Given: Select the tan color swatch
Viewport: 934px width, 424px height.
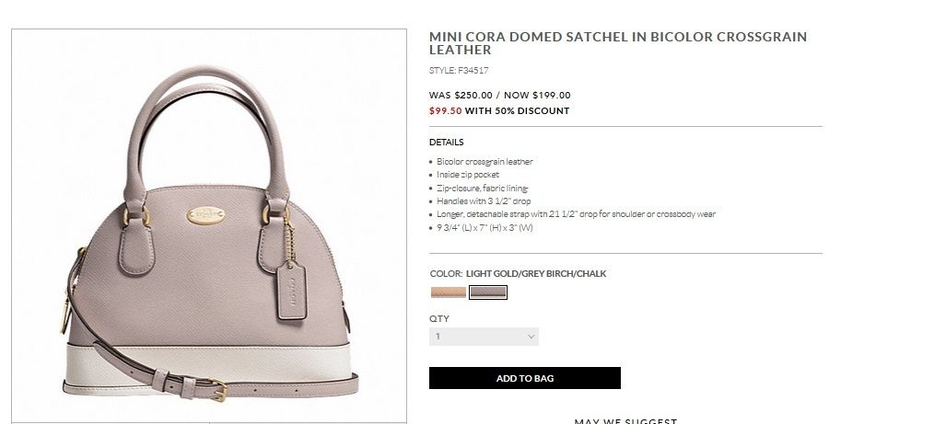Looking at the screenshot, I should click(x=449, y=292).
